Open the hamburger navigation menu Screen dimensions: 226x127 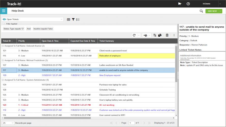pos(4,11)
